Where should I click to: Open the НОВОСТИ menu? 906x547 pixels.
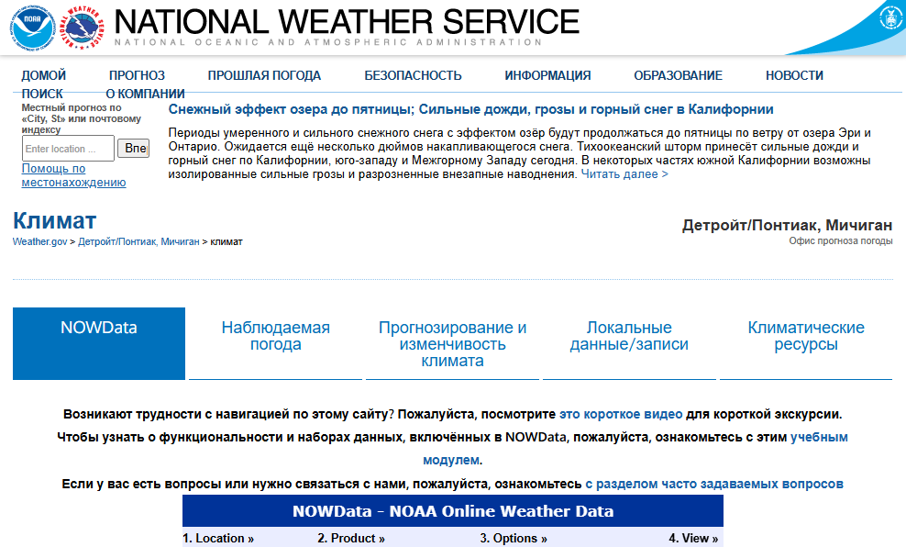794,75
